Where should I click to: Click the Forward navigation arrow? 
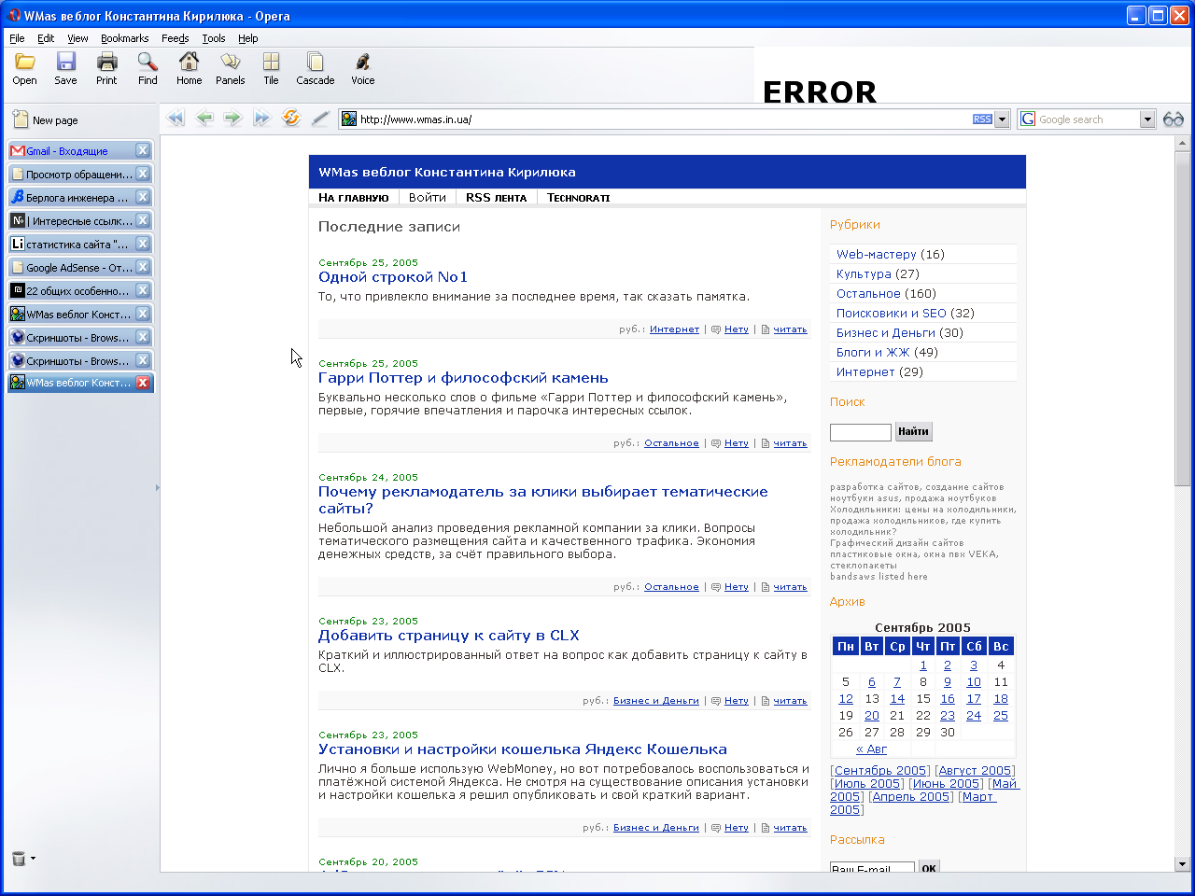[232, 119]
